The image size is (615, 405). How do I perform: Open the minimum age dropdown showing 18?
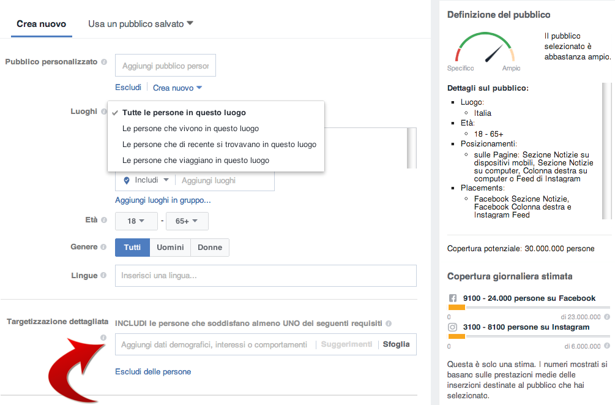136,221
